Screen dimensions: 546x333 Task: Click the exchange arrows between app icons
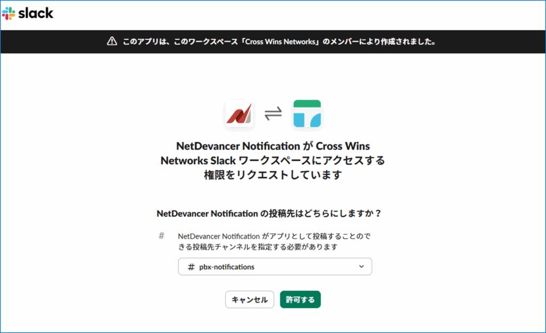[x=273, y=114]
